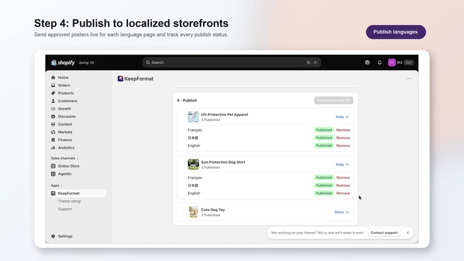Open the Home sidebar icon

53,78
